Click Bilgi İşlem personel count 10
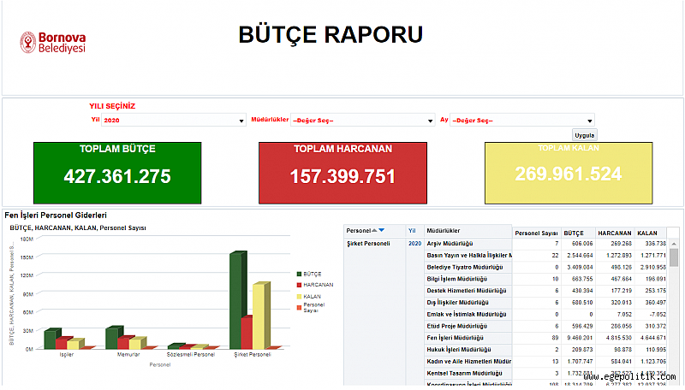This screenshot has width=685, height=390. 555,279
